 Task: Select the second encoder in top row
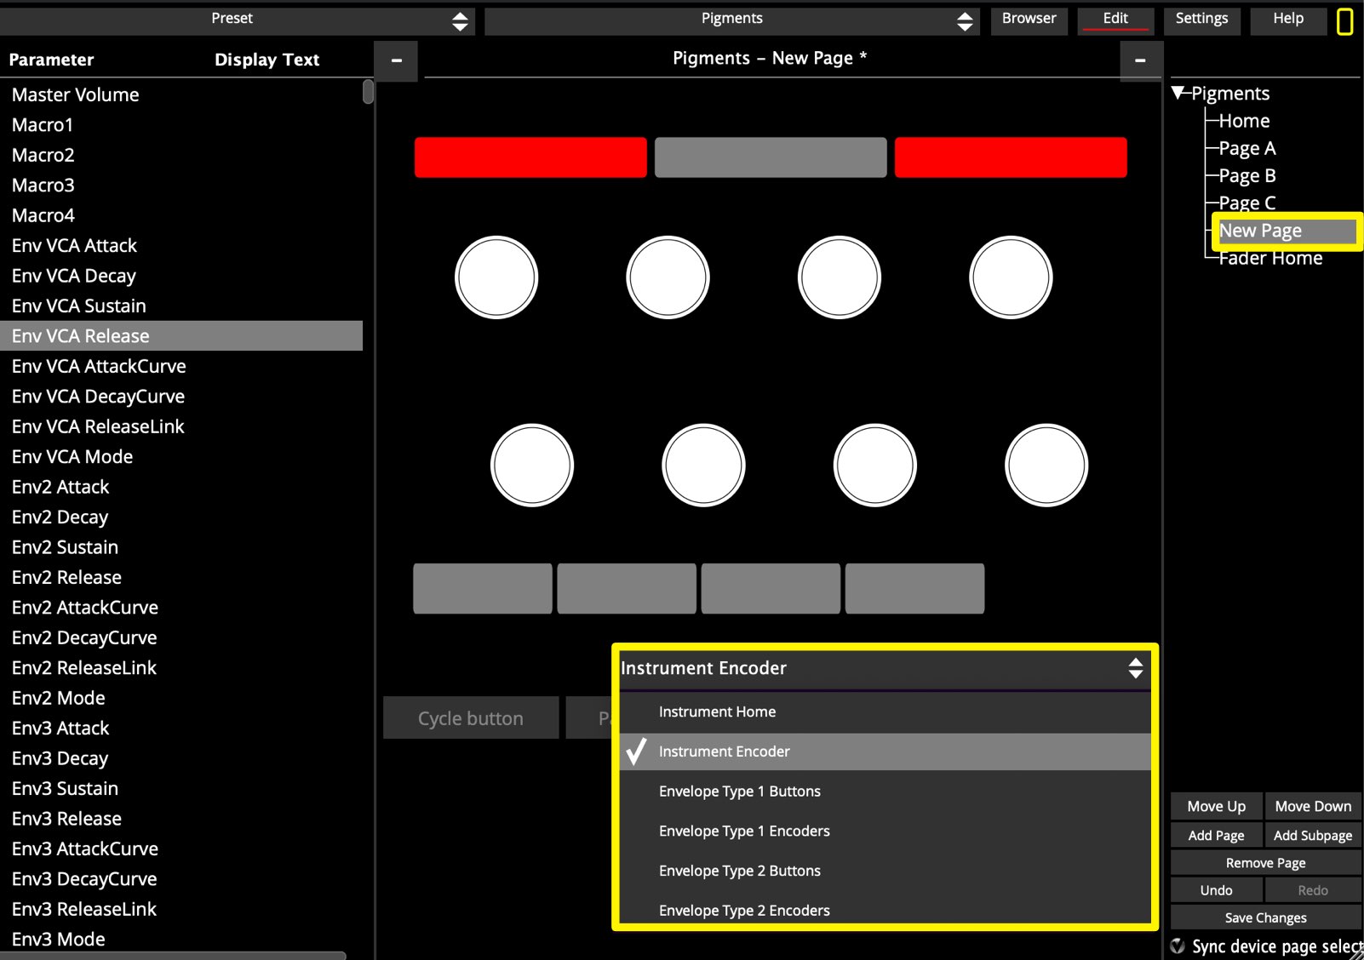(668, 277)
